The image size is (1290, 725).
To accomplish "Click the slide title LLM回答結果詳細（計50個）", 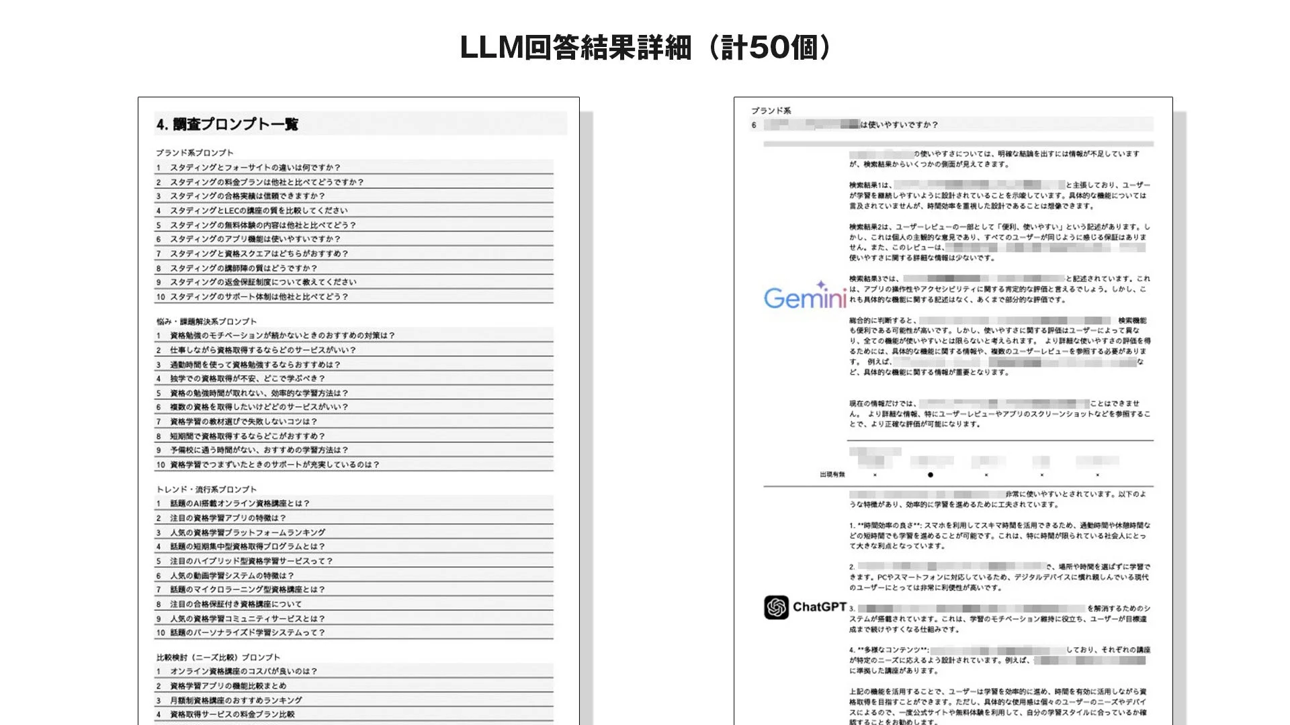I will (x=644, y=47).
